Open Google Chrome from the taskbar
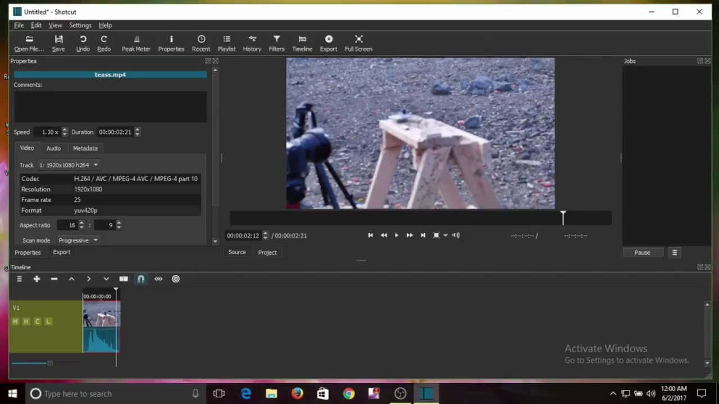Viewport: 719px width, 404px height. (349, 393)
